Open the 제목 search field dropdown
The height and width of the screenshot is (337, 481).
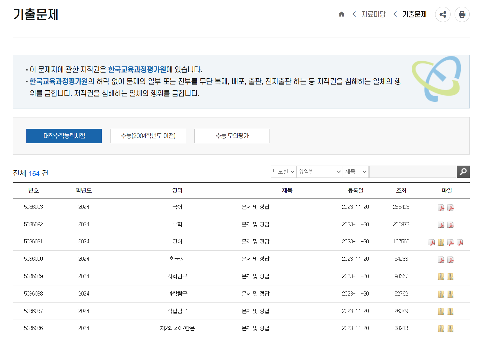[x=356, y=172]
